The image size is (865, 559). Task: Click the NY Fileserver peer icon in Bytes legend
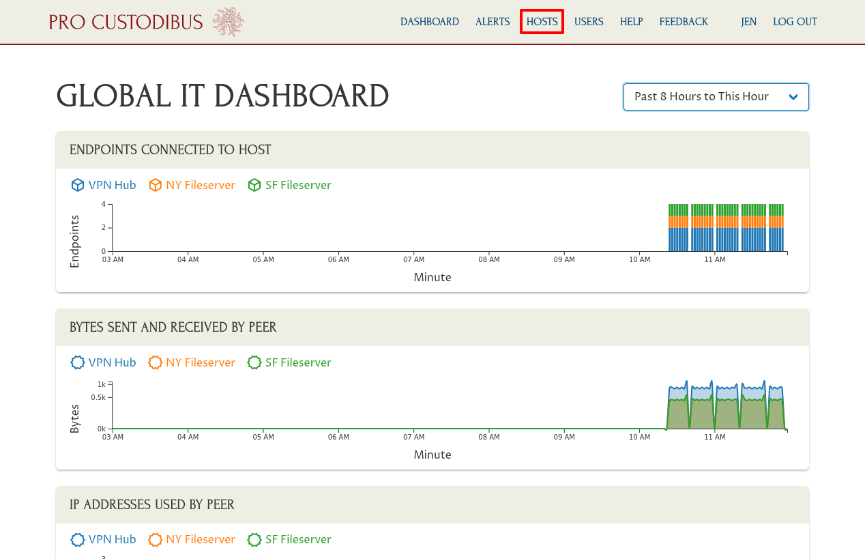[x=156, y=362]
